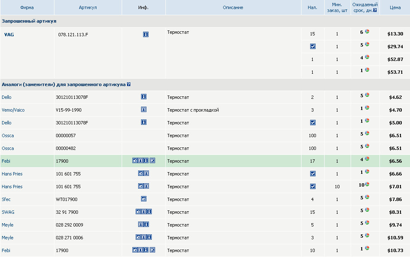Click the photo icon for Sfec WT017900
This screenshot has height=257, width=410.
(144, 199)
